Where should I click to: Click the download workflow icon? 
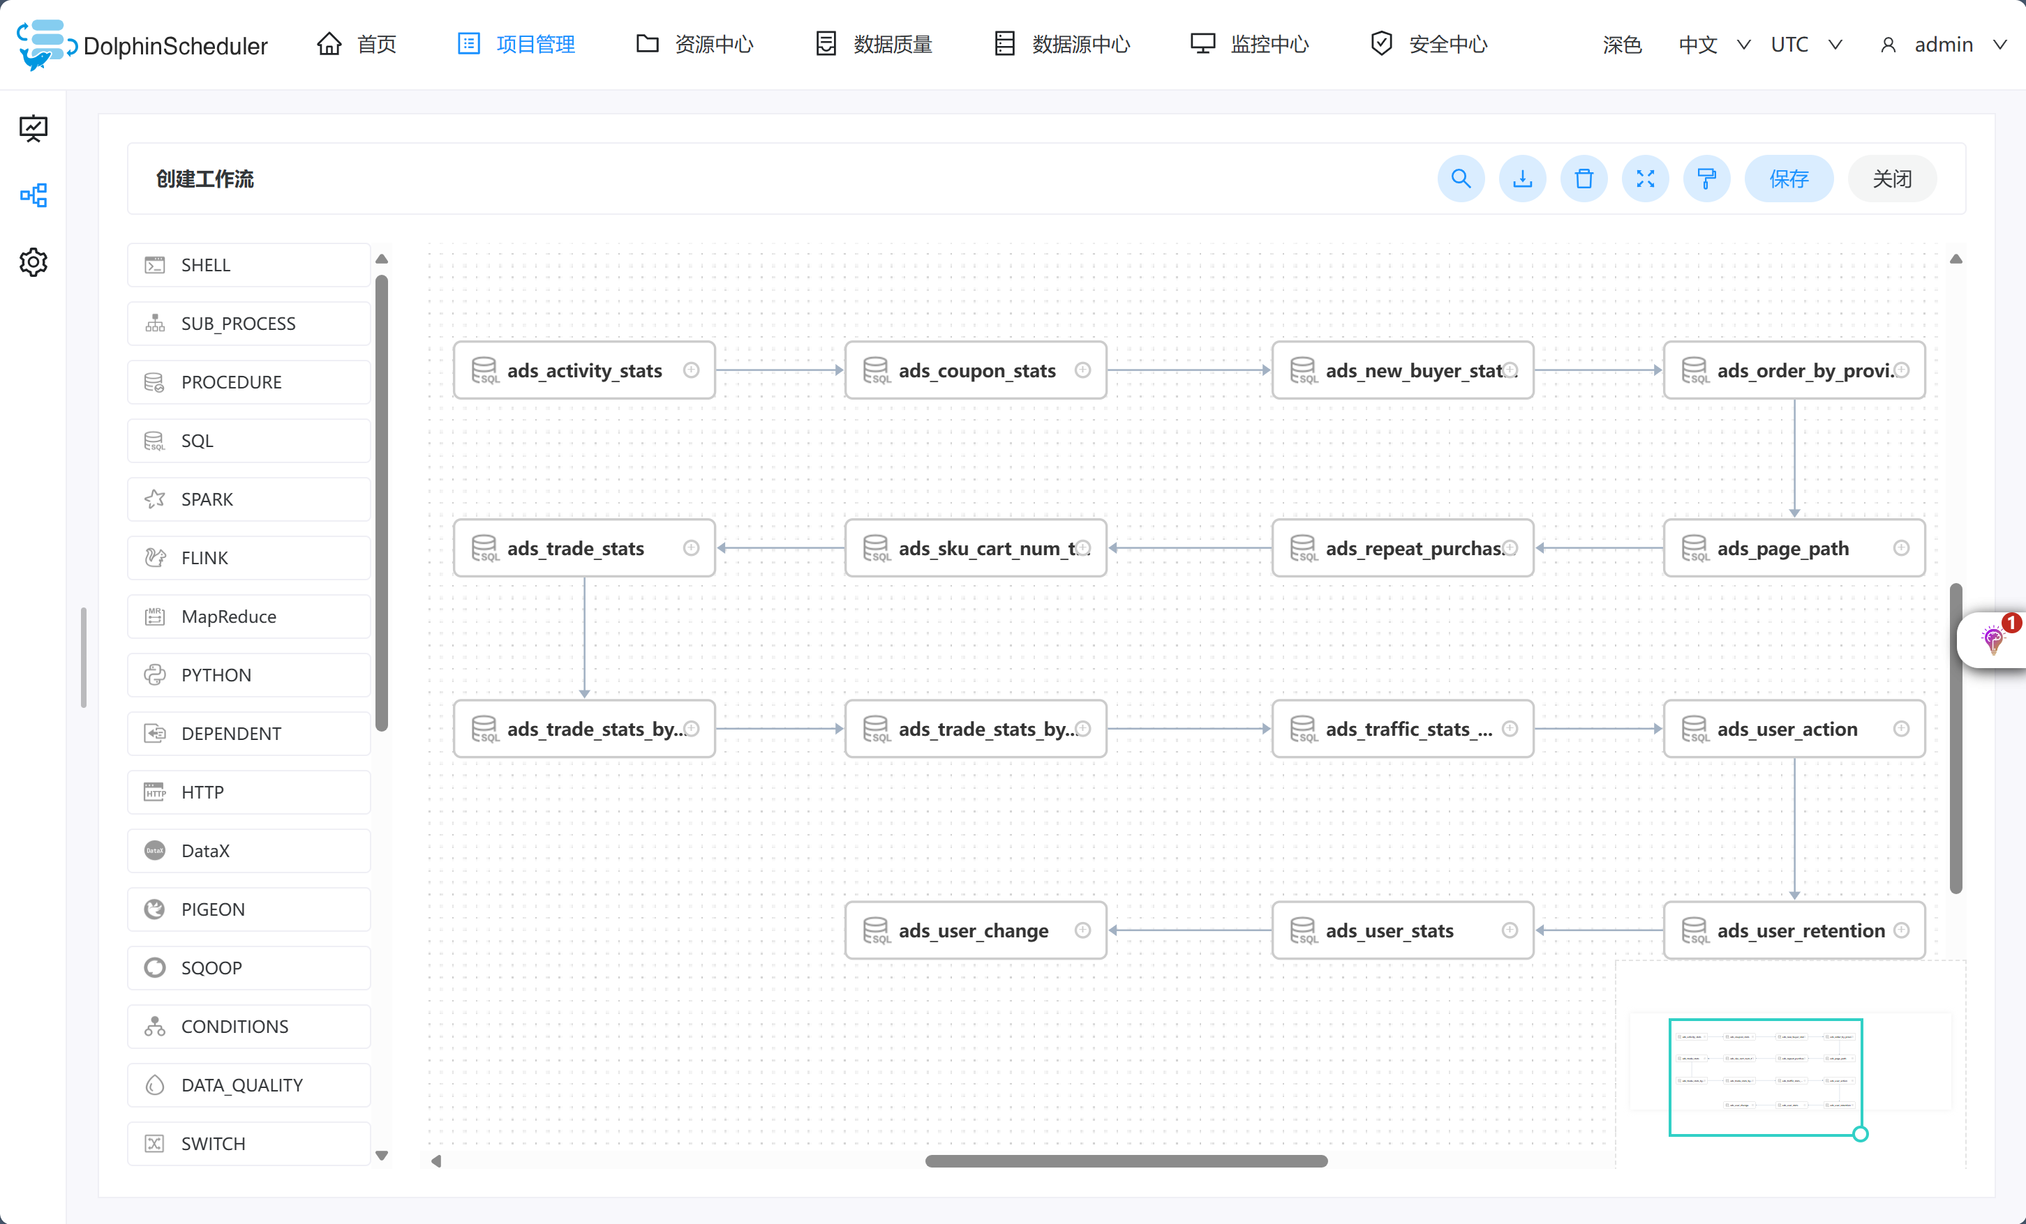point(1522,179)
